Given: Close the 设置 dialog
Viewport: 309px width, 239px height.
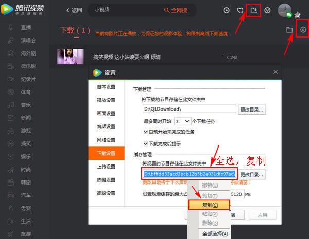Looking at the screenshot, I should [276, 72].
